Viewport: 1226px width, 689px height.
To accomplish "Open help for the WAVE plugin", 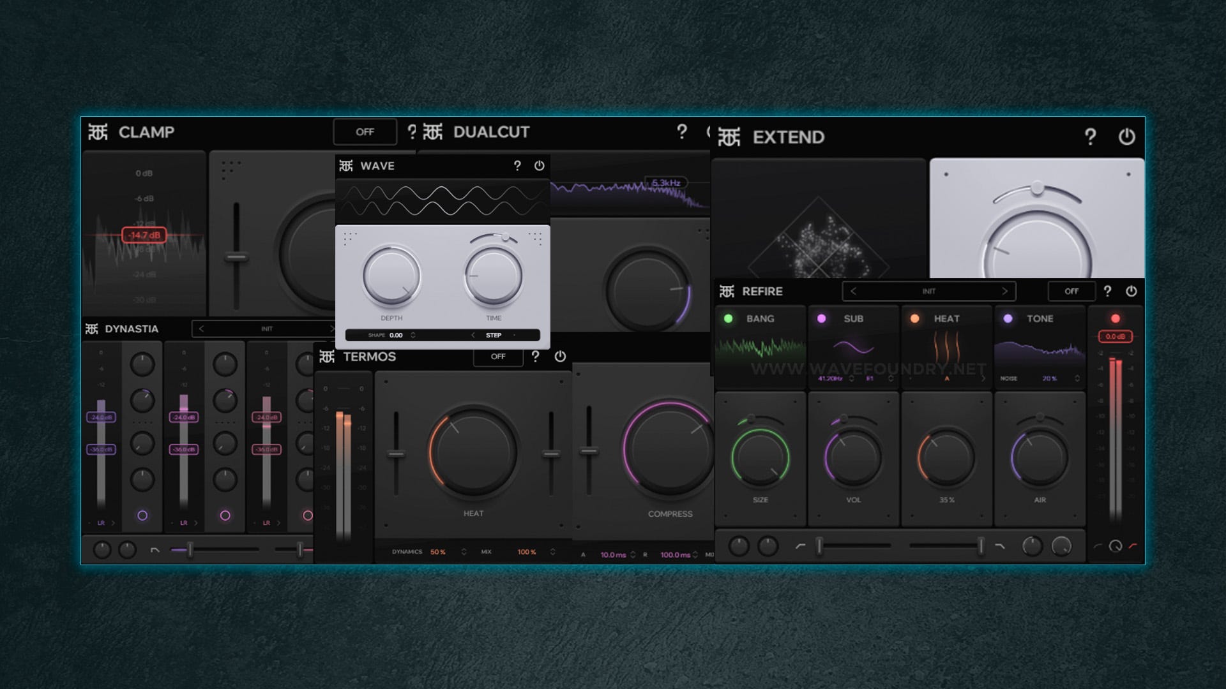I will (517, 166).
